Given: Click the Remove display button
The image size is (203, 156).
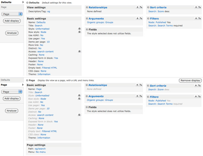Looking at the screenshot, I should pos(190,80).
